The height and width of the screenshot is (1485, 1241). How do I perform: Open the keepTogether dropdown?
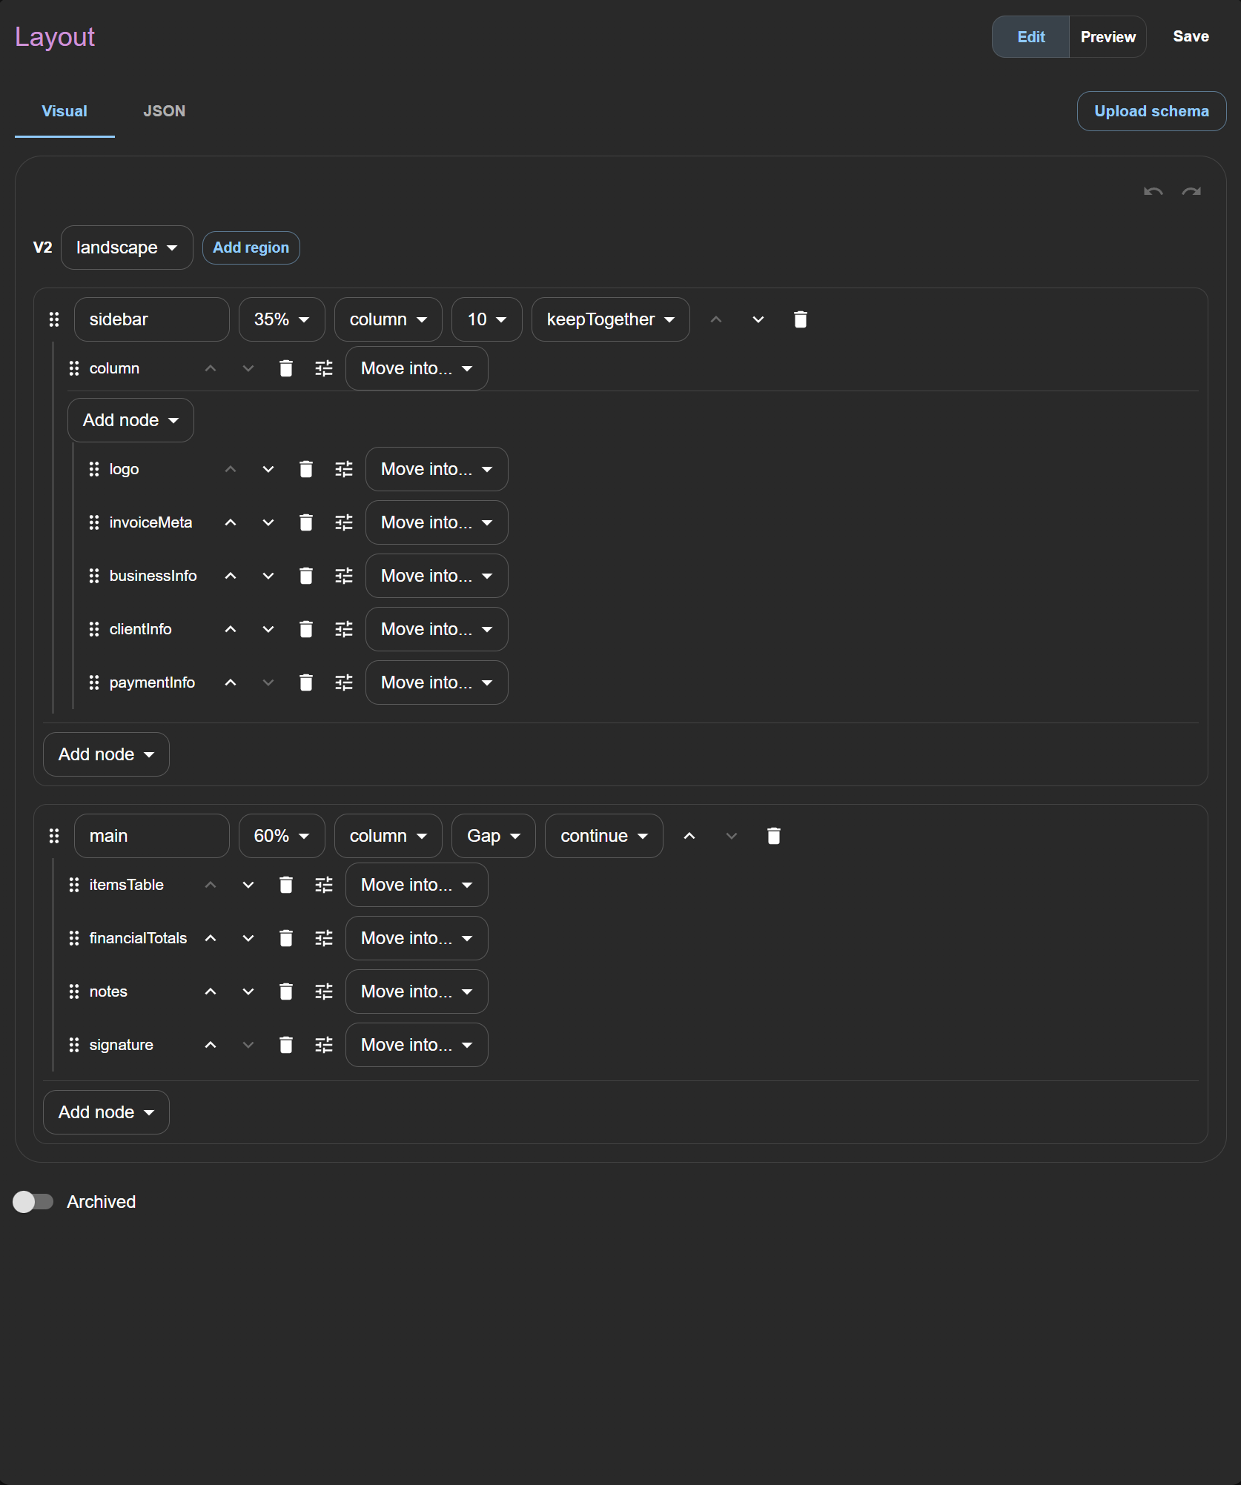[610, 319]
